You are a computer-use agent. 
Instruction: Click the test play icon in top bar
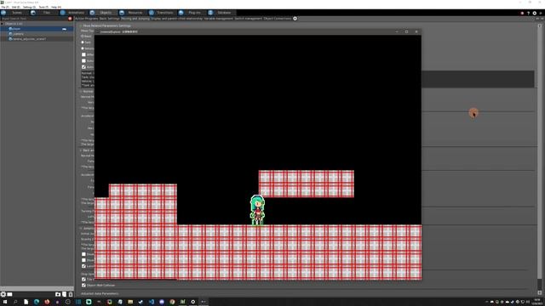pyautogui.click(x=541, y=14)
